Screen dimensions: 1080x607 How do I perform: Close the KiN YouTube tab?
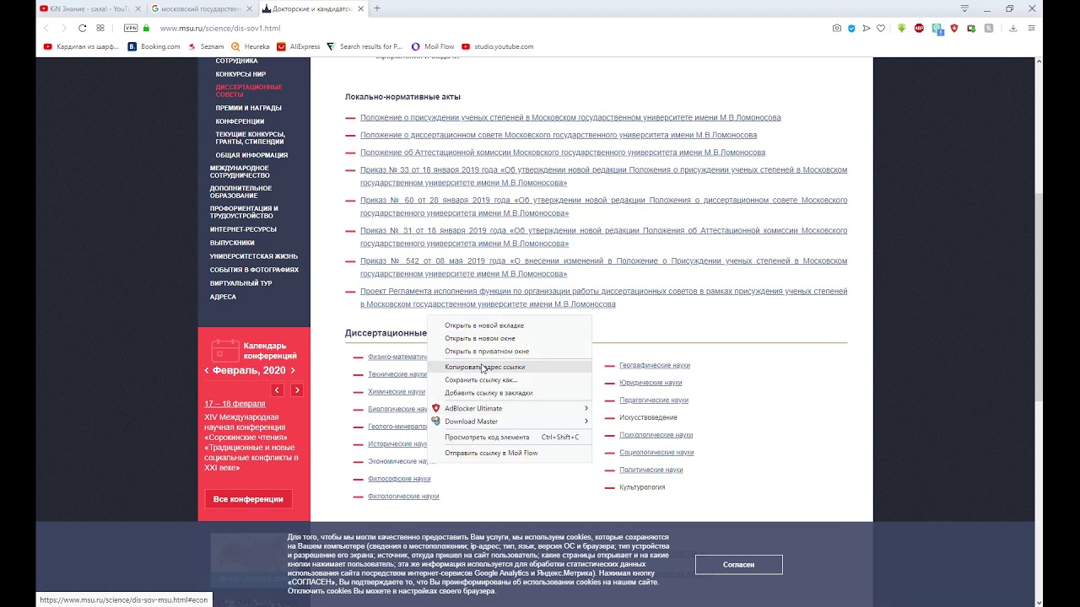(139, 8)
